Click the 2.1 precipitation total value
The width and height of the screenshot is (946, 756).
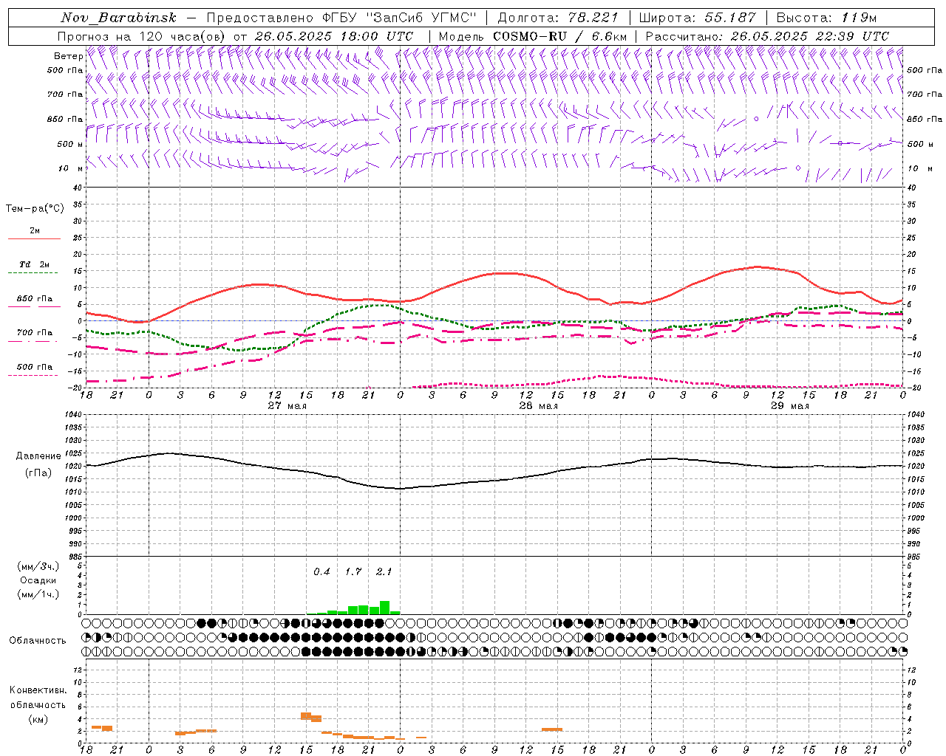point(384,571)
